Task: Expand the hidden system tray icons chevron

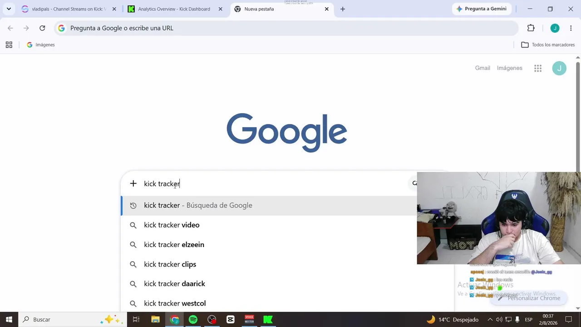Action: 490,320
